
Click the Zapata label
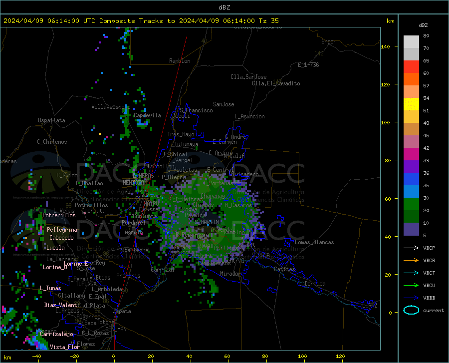click(122, 311)
